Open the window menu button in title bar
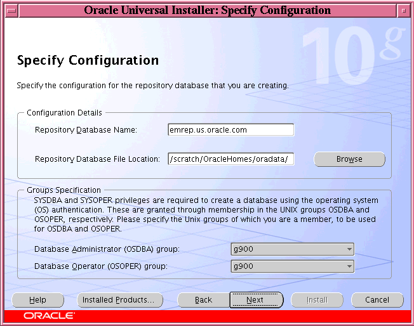Screen dimensions: 414x326 coord(11,11)
